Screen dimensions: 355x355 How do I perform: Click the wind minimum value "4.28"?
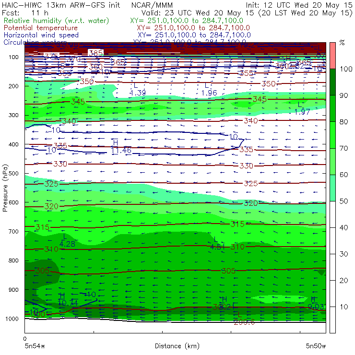point(67,244)
